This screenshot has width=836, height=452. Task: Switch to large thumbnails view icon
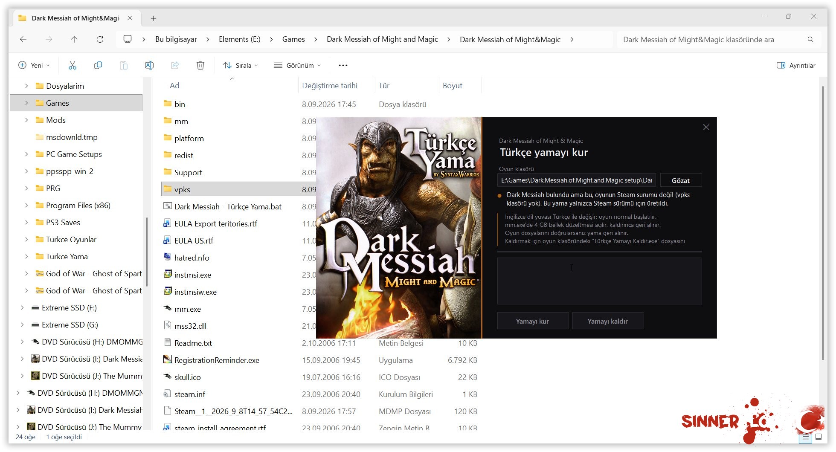click(819, 437)
